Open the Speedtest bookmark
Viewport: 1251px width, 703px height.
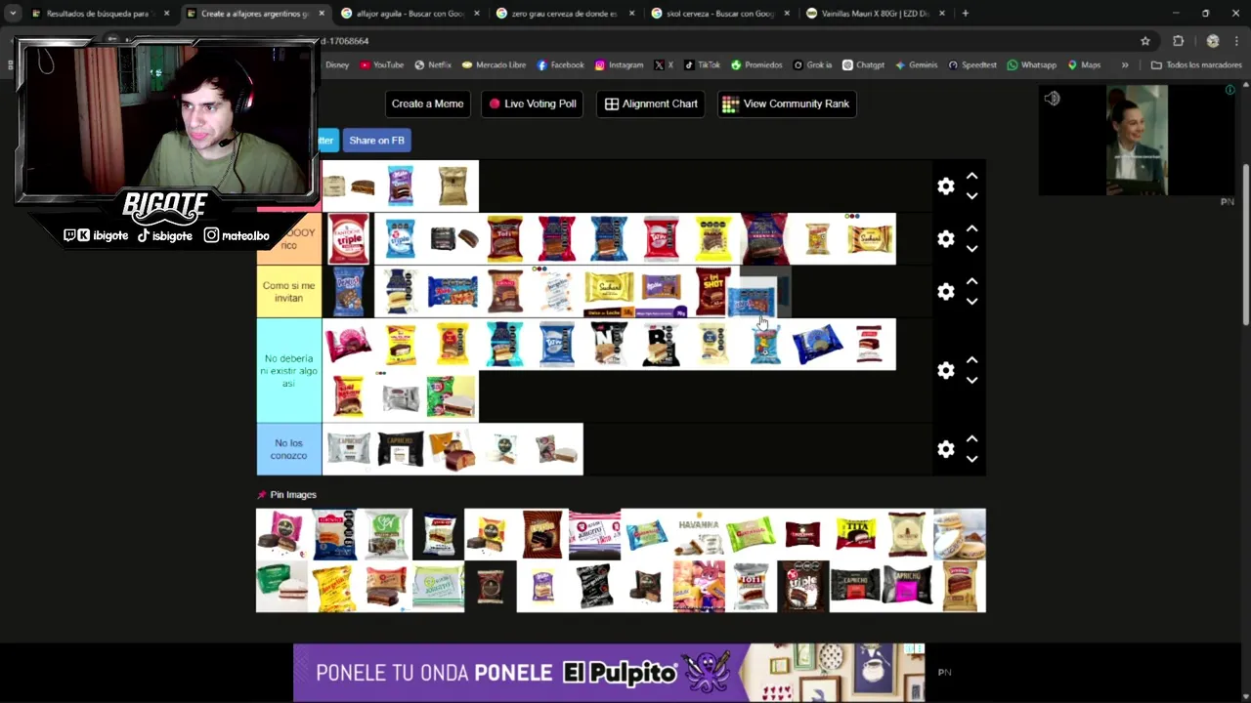[x=972, y=65]
